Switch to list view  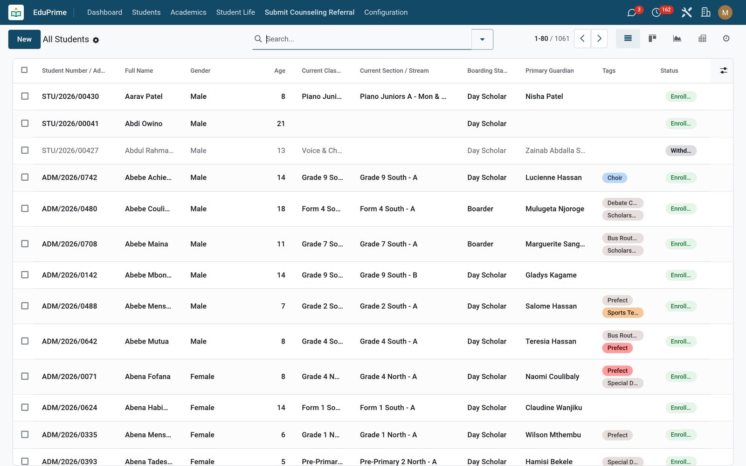[628, 39]
